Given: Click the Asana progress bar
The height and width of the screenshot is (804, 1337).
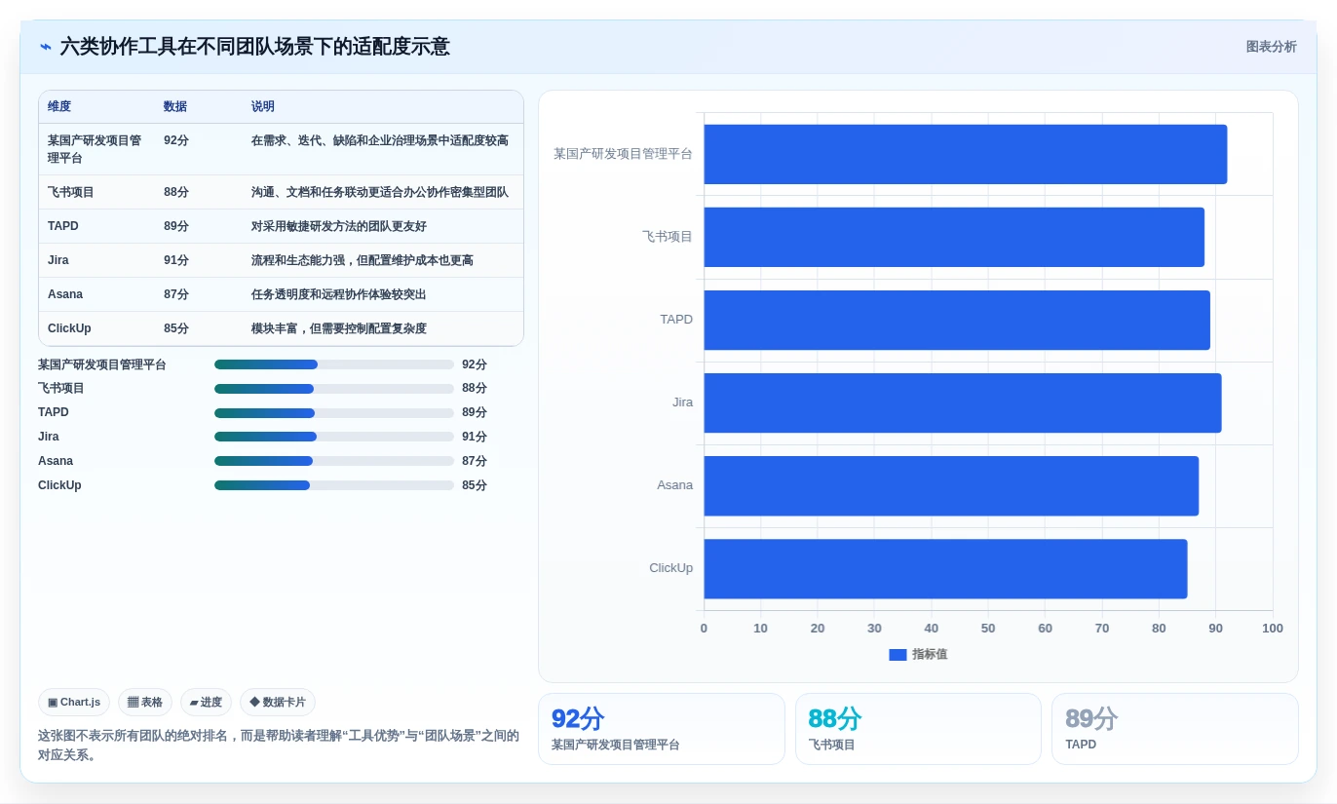Looking at the screenshot, I should click(334, 461).
